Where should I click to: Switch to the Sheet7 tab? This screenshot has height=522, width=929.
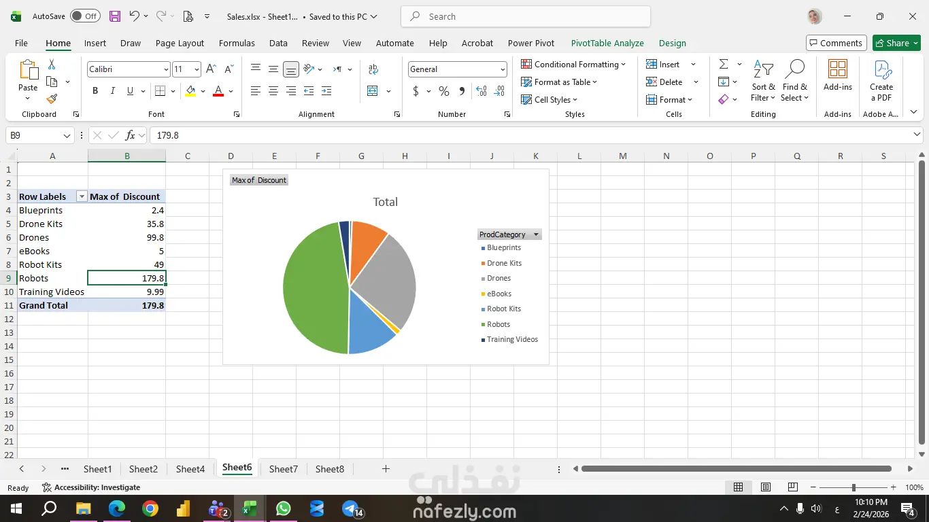point(284,469)
